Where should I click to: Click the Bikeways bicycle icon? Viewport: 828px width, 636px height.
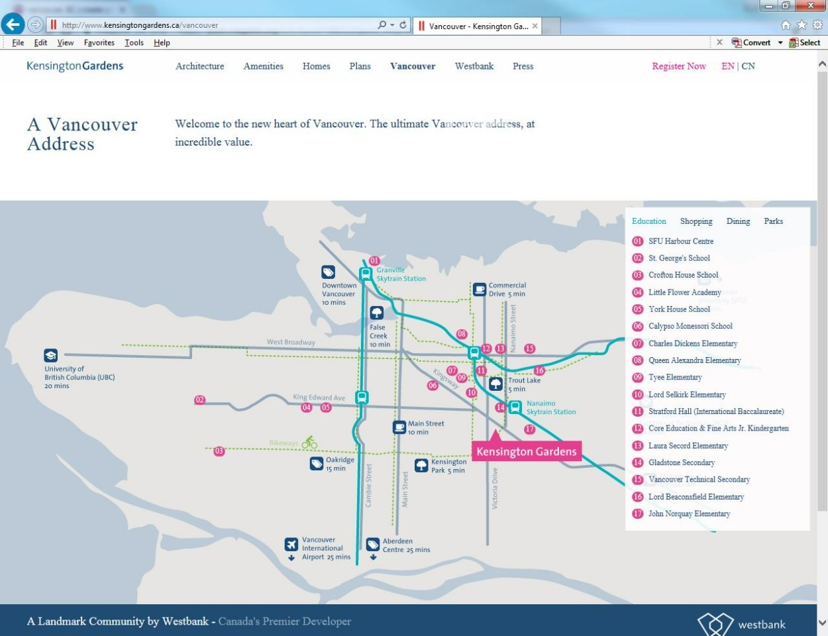coord(309,442)
